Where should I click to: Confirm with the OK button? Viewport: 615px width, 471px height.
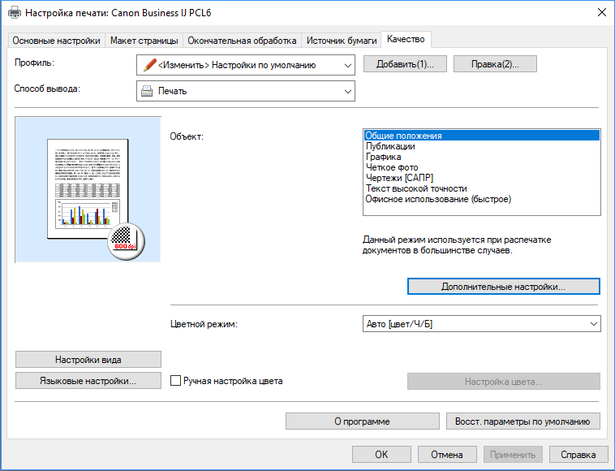click(x=381, y=455)
